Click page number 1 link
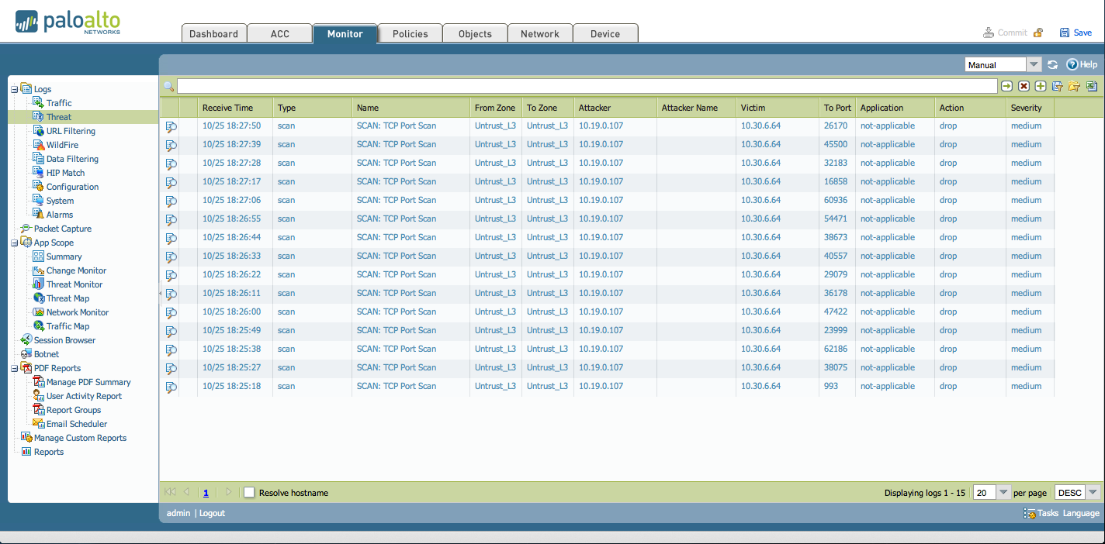 206,492
